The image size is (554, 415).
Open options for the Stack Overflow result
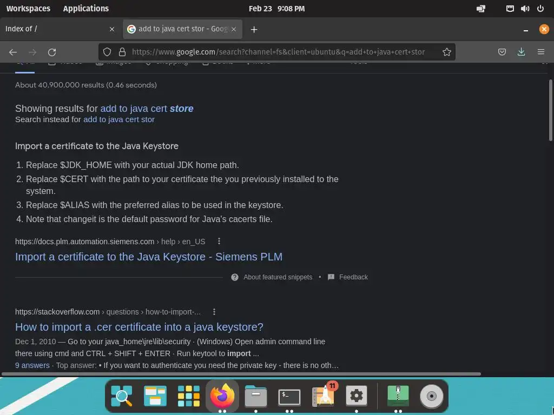coord(214,312)
